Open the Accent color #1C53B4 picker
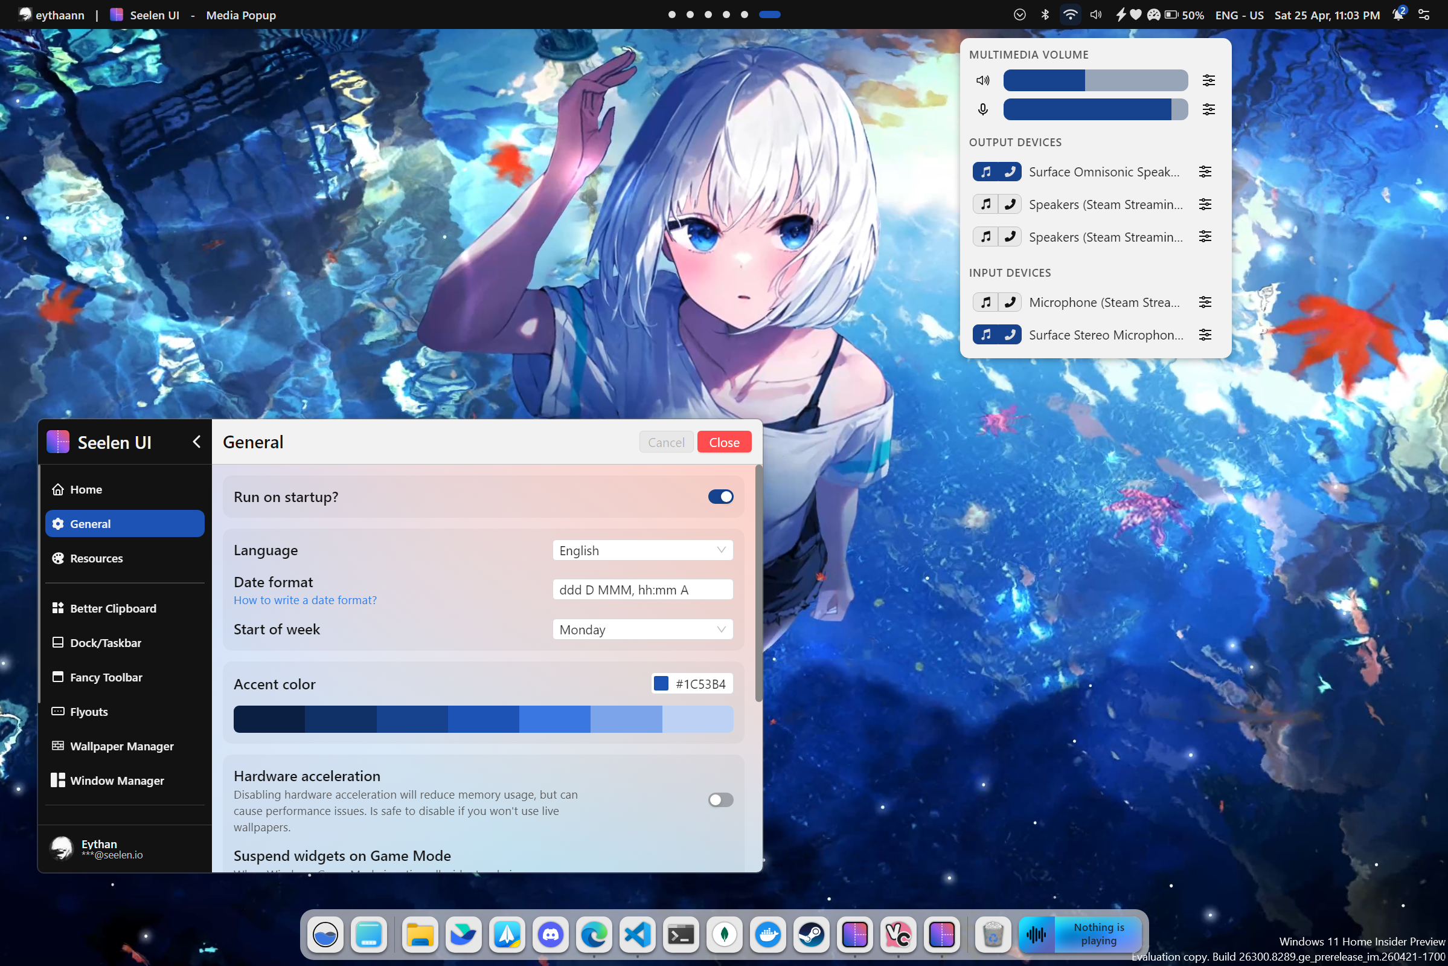The height and width of the screenshot is (966, 1448). 692,684
